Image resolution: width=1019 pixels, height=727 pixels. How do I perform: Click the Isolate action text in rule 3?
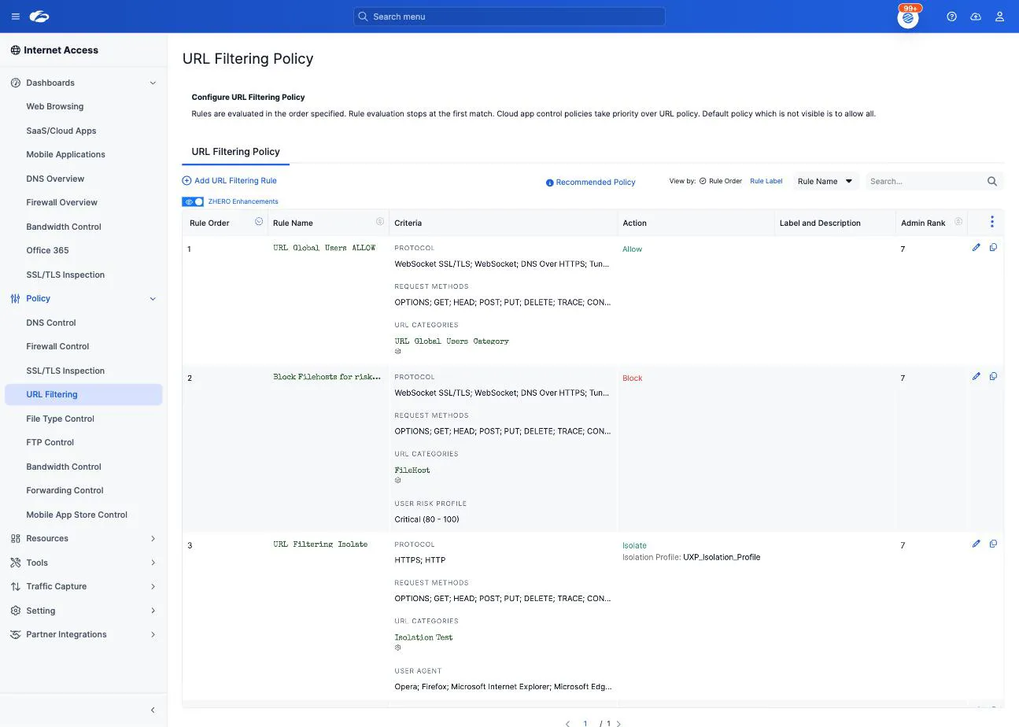coord(634,545)
